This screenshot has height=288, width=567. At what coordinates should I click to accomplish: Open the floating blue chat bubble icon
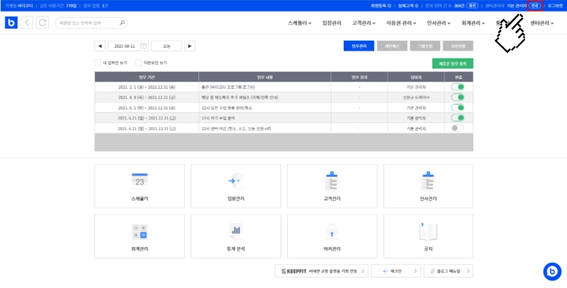click(x=552, y=271)
